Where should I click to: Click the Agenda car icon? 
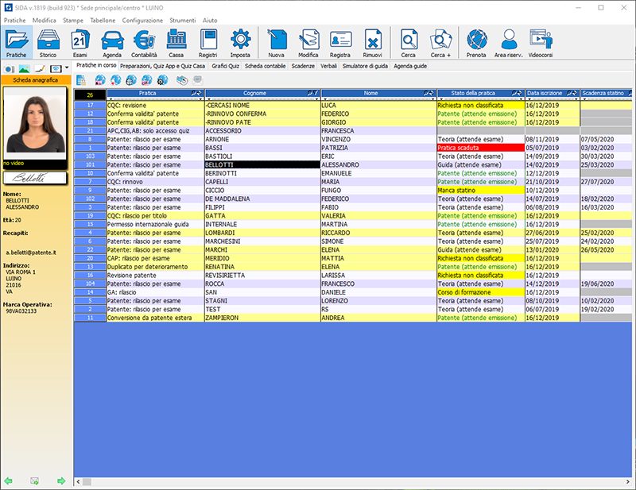[112, 44]
